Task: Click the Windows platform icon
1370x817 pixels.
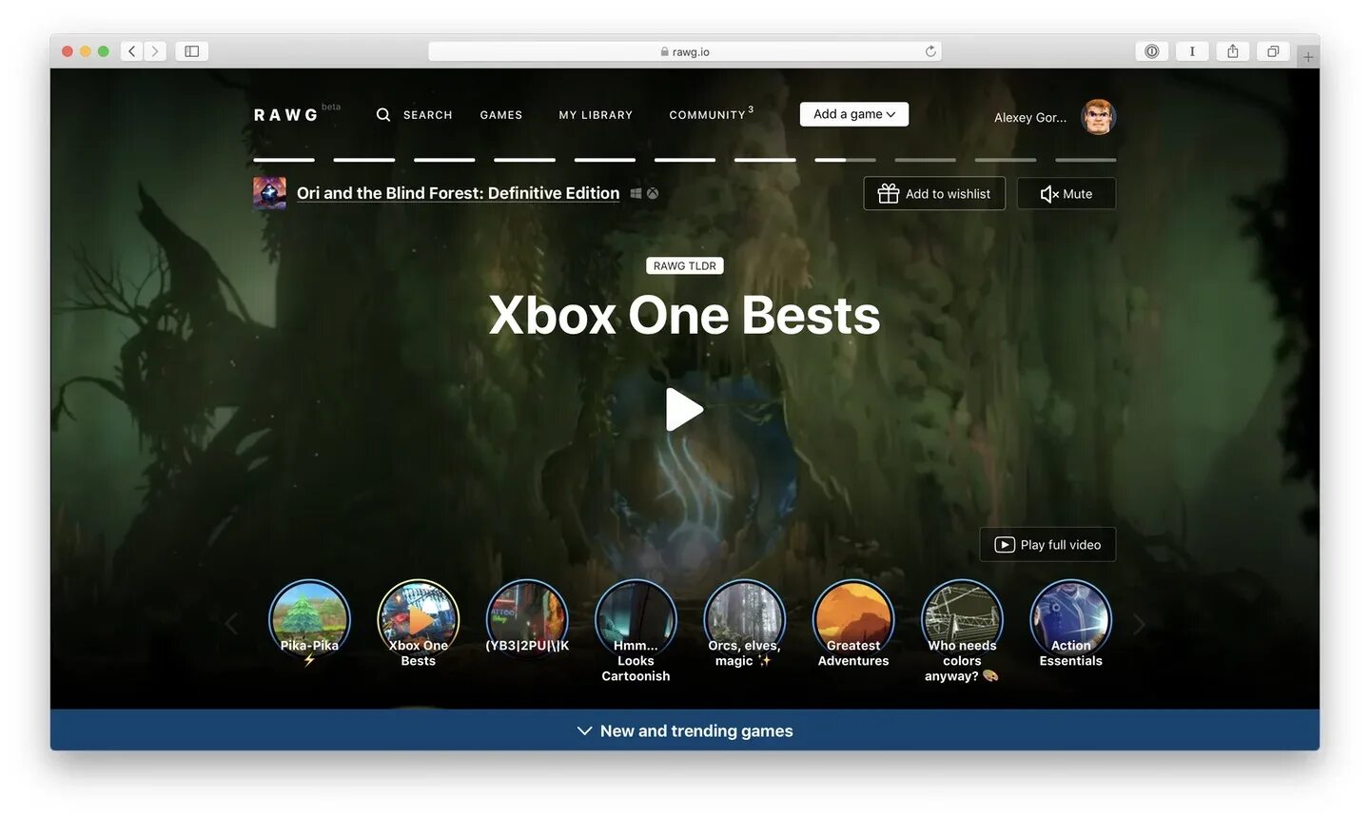Action: pos(636,193)
